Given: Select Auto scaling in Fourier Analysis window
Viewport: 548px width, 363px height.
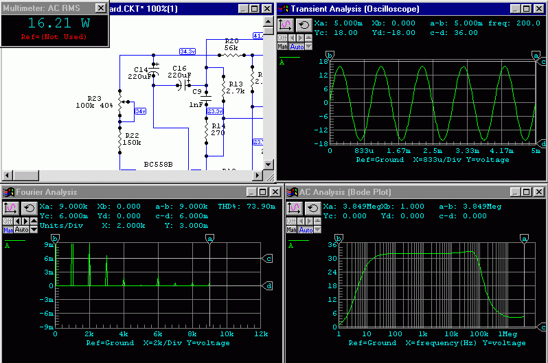Looking at the screenshot, I should point(22,230).
